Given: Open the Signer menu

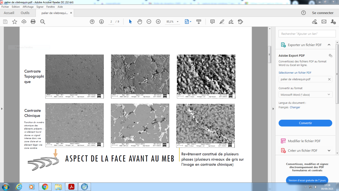Looking at the screenshot, I should (40, 7).
